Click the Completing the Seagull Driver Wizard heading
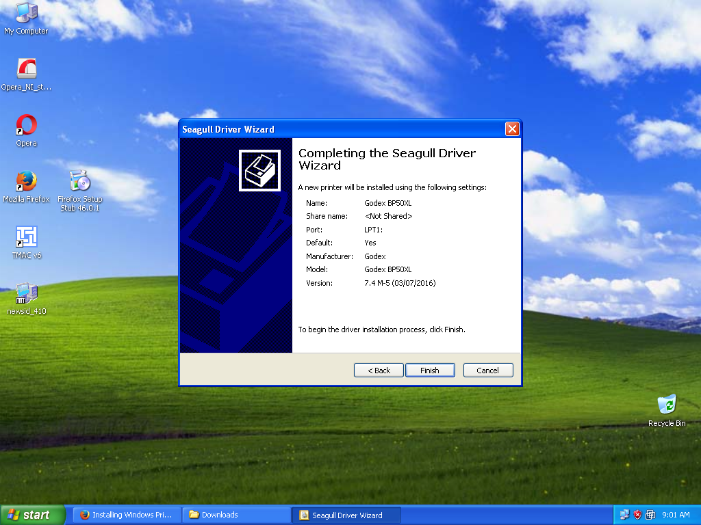Viewport: 701px width, 525px height. click(x=387, y=159)
